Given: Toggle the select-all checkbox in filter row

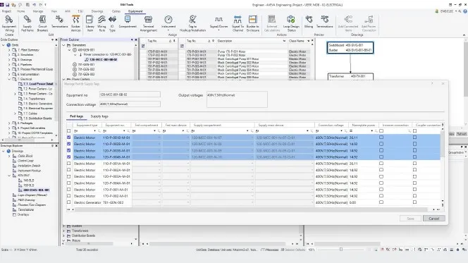Looking at the screenshot, I should [69, 130].
